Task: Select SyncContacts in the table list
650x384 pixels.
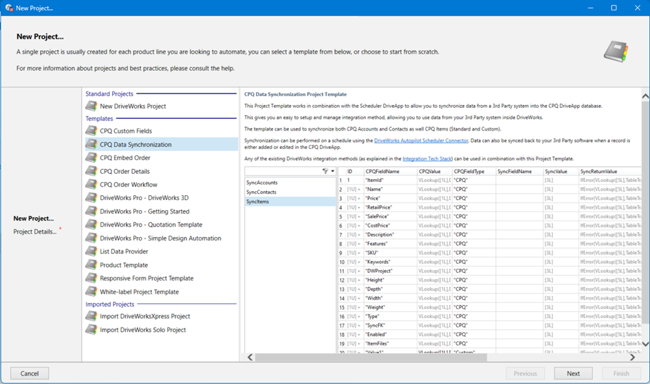Action: [290, 192]
